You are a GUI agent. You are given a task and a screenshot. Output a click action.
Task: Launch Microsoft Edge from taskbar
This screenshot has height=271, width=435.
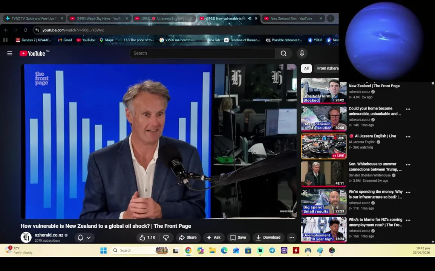(x=224, y=251)
